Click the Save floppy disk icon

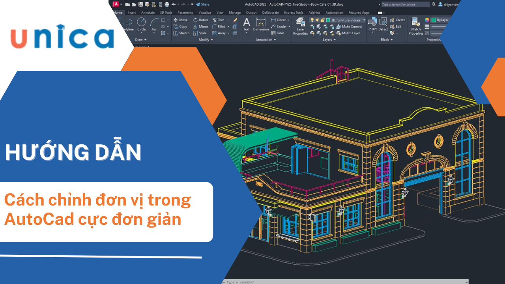[x=140, y=4]
